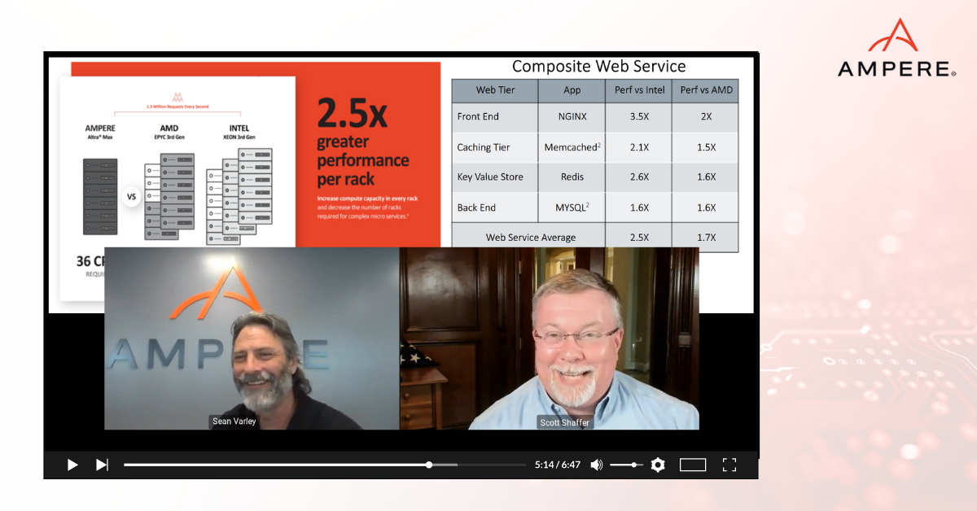This screenshot has height=511, width=977.
Task: Click the Sean Varley name label
Action: tap(234, 421)
